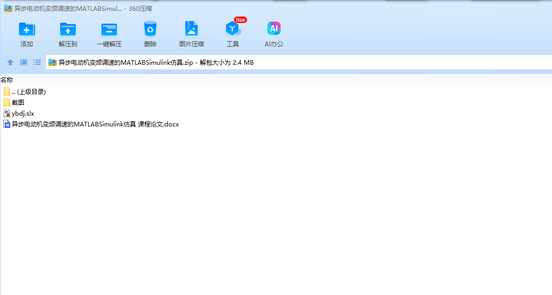
Task: Click the 图片压缩 label text
Action: pos(192,44)
